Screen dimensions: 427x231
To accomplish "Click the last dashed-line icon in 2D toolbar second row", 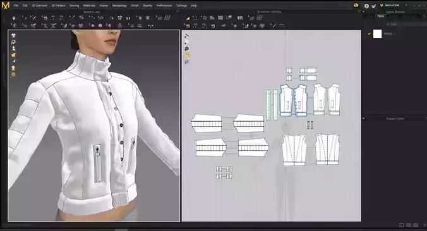I will click(282, 26).
